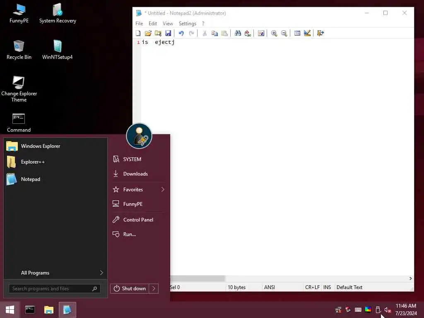Click the Exit door toolbar icon

pyautogui.click(x=320, y=33)
